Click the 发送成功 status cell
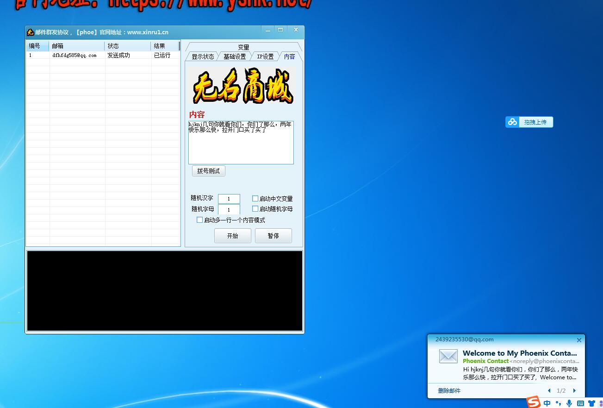603x408 pixels. pos(128,55)
